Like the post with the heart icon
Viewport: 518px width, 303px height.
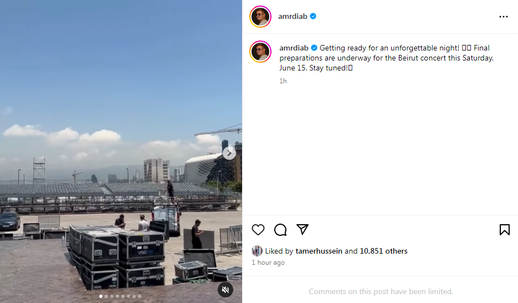click(x=258, y=230)
